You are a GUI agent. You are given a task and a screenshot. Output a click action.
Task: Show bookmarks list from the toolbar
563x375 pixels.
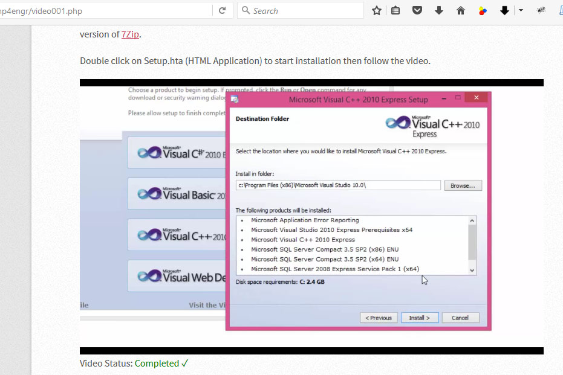click(395, 11)
